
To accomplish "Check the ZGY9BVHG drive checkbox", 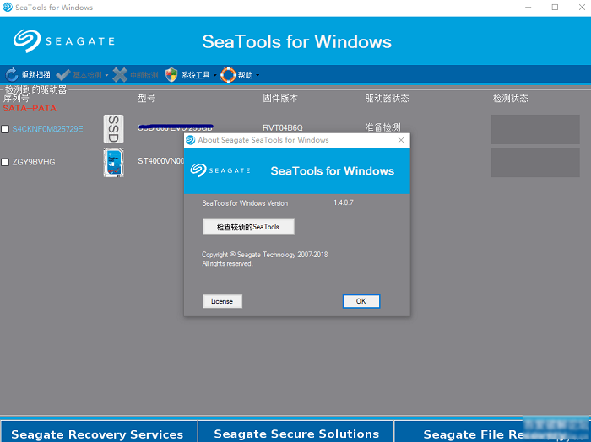I will click(x=5, y=162).
